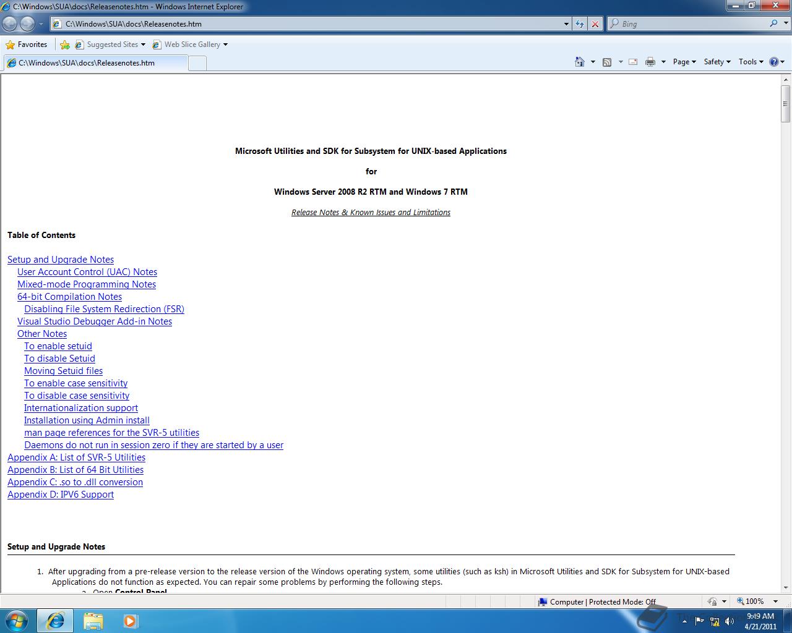Image resolution: width=792 pixels, height=633 pixels.
Task: Go back with the Back arrow button
Action: [x=10, y=23]
